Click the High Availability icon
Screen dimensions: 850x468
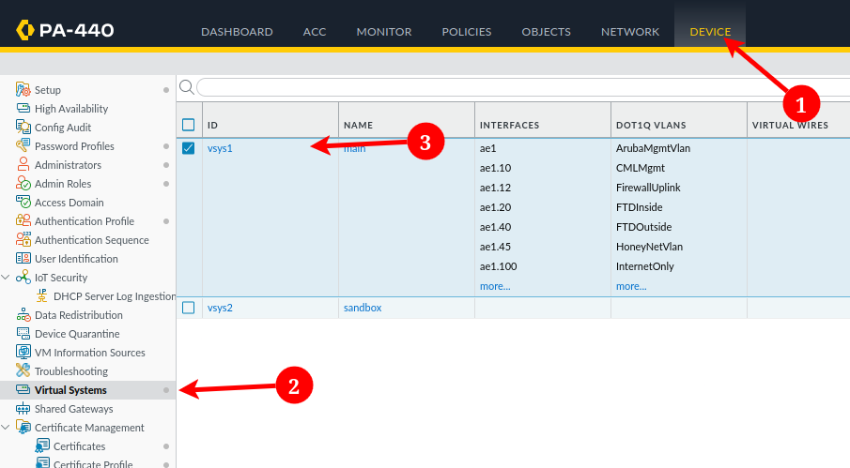24,109
